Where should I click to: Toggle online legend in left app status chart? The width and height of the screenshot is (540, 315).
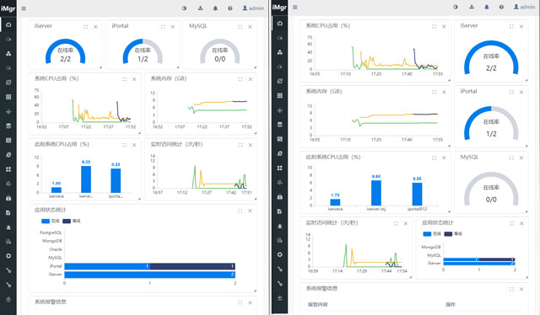tap(51, 222)
